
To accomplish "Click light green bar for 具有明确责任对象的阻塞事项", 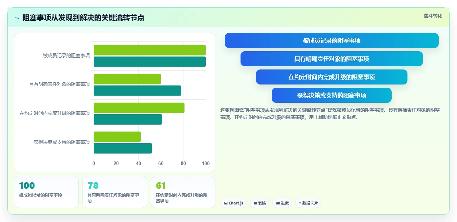I will click(127, 79).
